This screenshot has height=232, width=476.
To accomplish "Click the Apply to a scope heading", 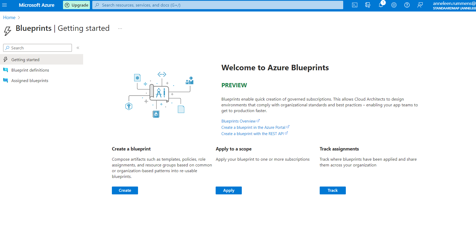I will 234,149.
